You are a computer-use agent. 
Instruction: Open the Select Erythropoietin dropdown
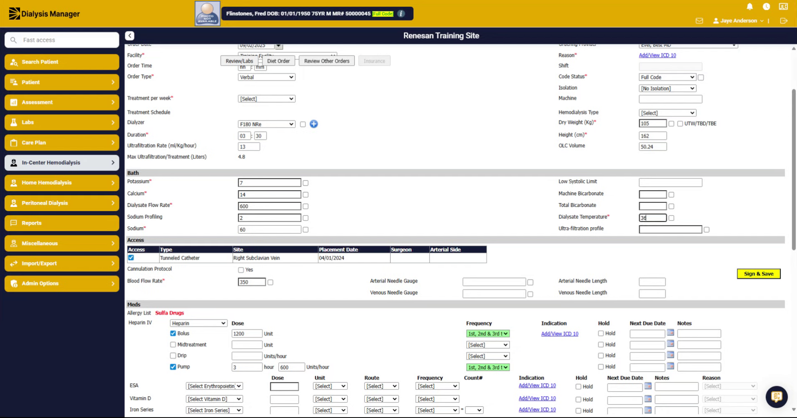[215, 386]
